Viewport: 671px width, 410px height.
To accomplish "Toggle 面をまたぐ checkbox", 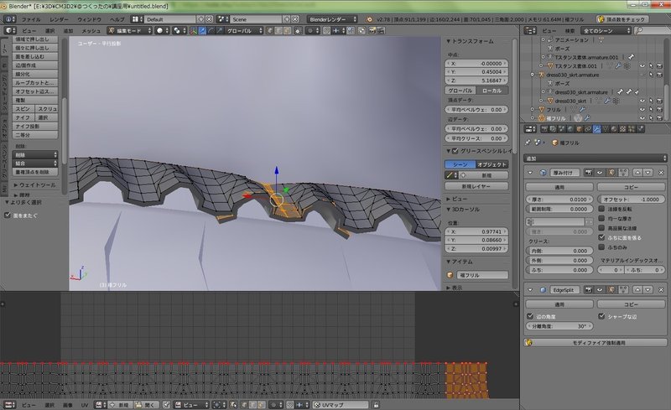I will point(7,215).
